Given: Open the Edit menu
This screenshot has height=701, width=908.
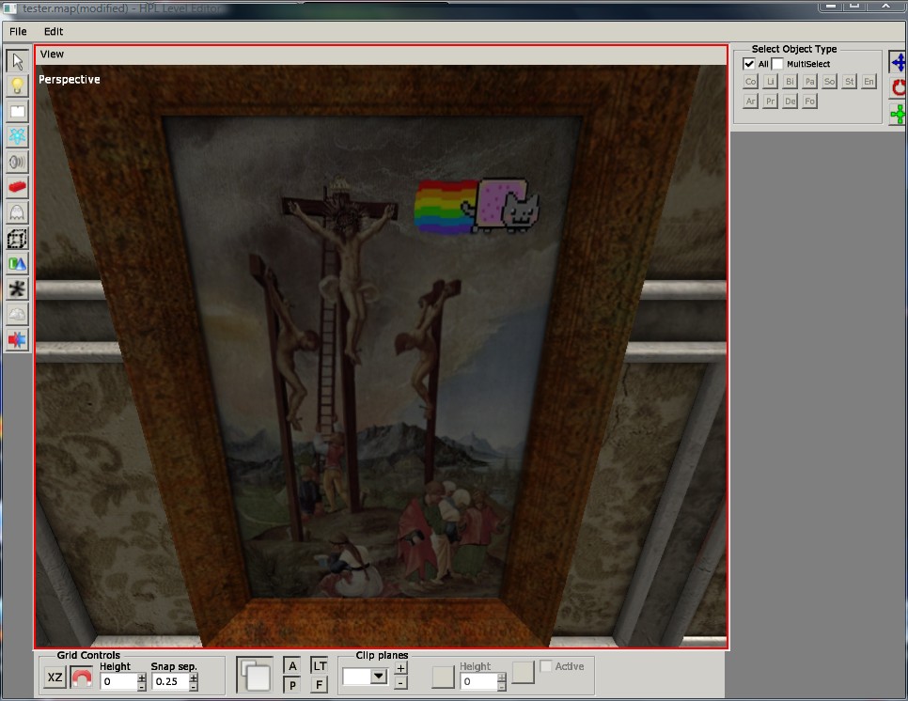Looking at the screenshot, I should [x=54, y=31].
